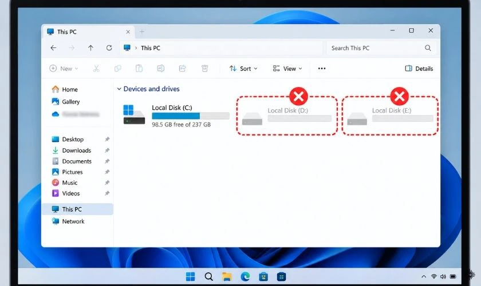481x286 pixels.
Task: Add a new File Explorer tab
Action: [x=142, y=31]
